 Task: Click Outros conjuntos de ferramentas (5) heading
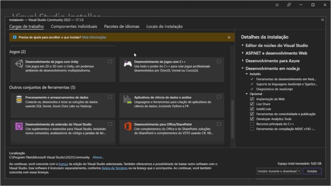coord(42,87)
